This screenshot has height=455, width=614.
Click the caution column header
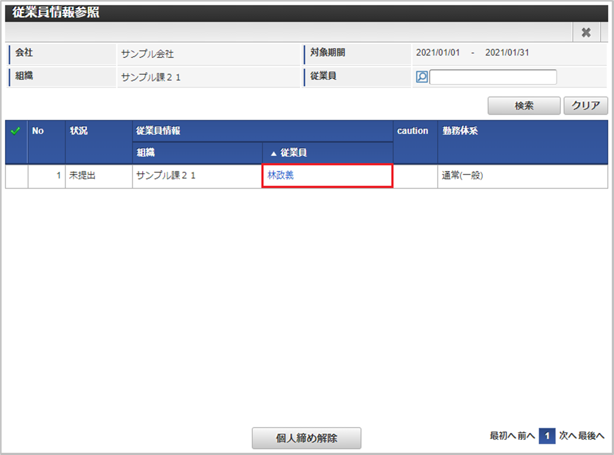pos(415,142)
